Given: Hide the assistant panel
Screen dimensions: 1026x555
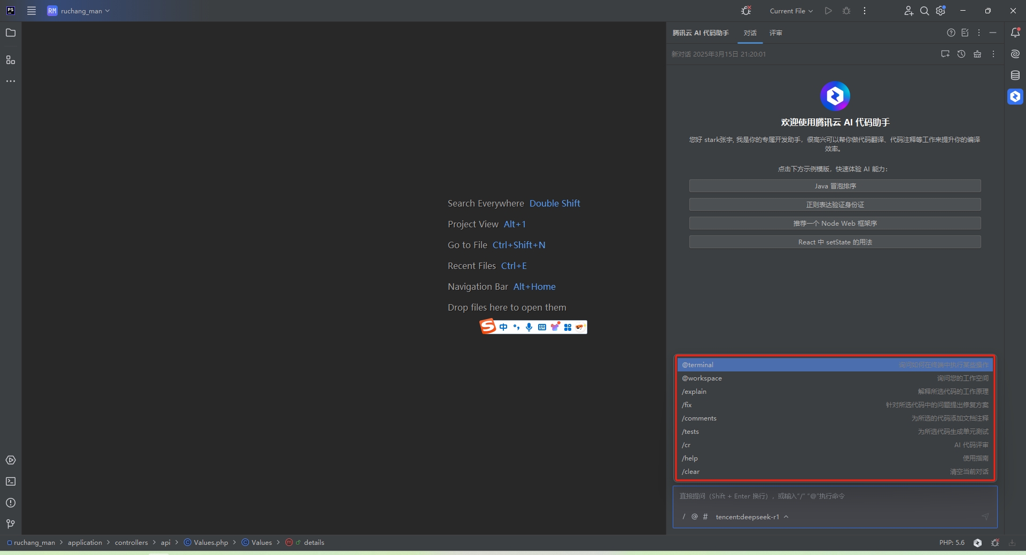Looking at the screenshot, I should tap(993, 33).
